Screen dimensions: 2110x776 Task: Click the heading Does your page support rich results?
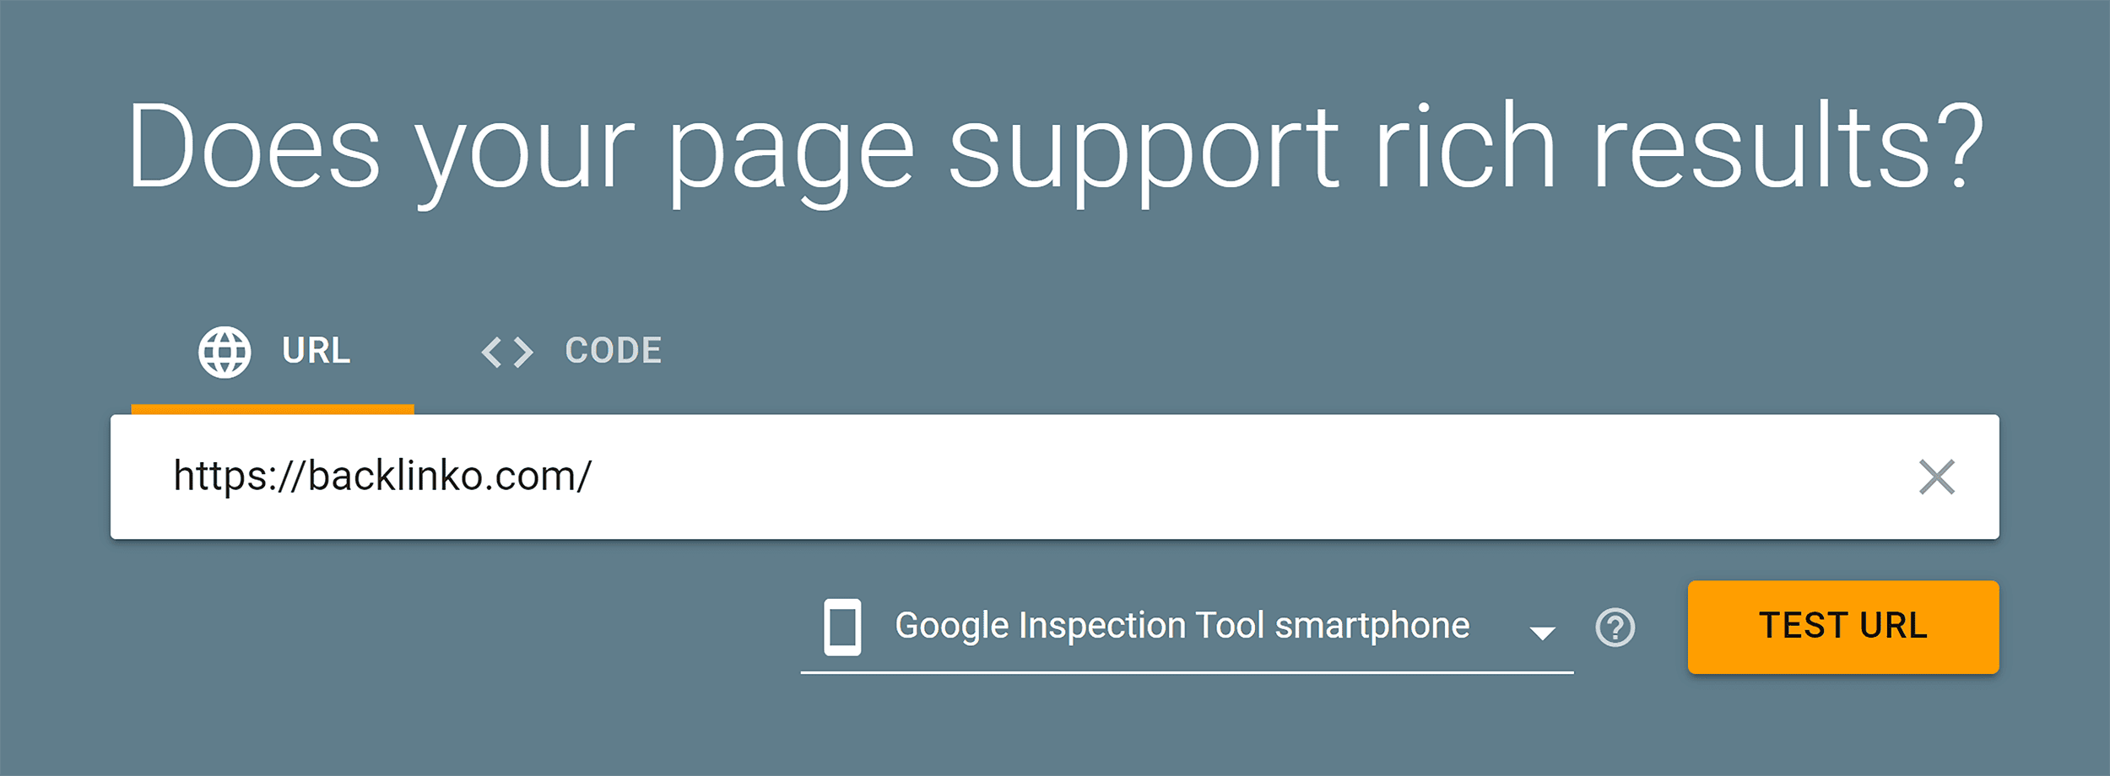tap(1055, 150)
